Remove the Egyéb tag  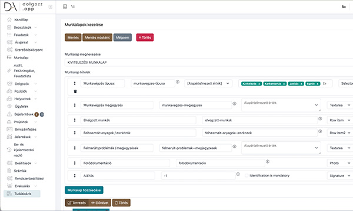click(x=318, y=84)
